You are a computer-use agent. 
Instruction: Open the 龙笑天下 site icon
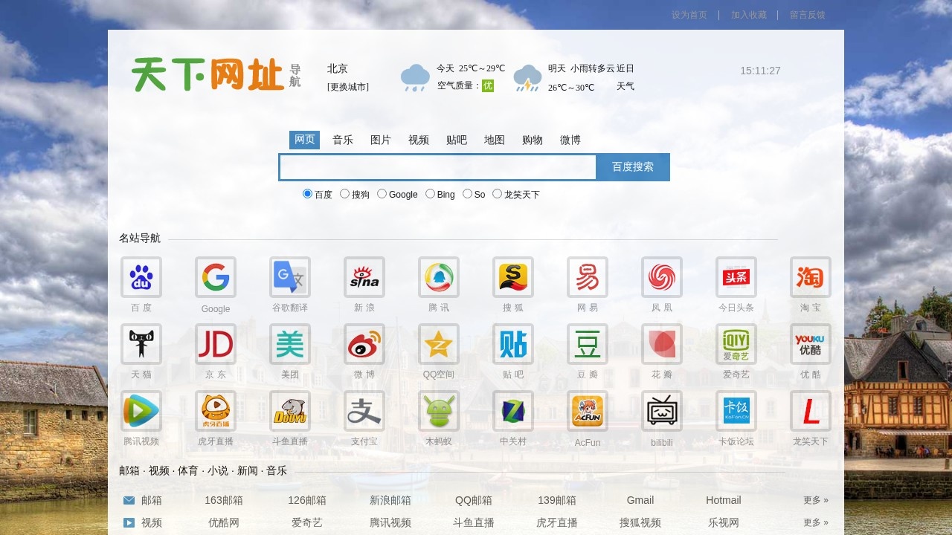811,411
